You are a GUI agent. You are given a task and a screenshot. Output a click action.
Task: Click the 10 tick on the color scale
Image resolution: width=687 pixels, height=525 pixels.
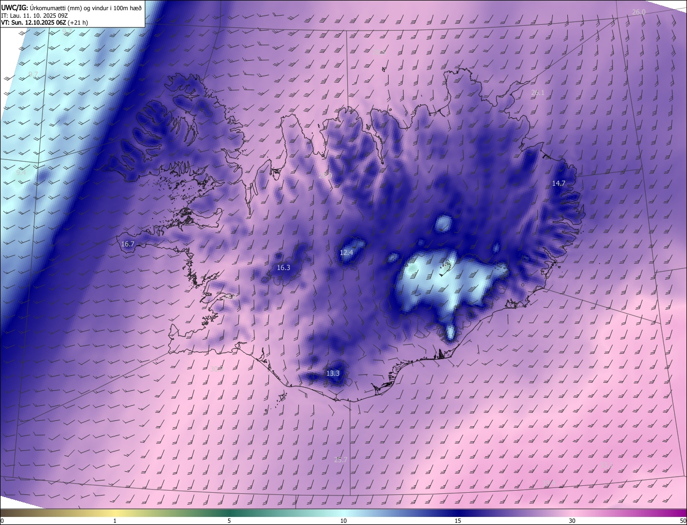(x=343, y=521)
